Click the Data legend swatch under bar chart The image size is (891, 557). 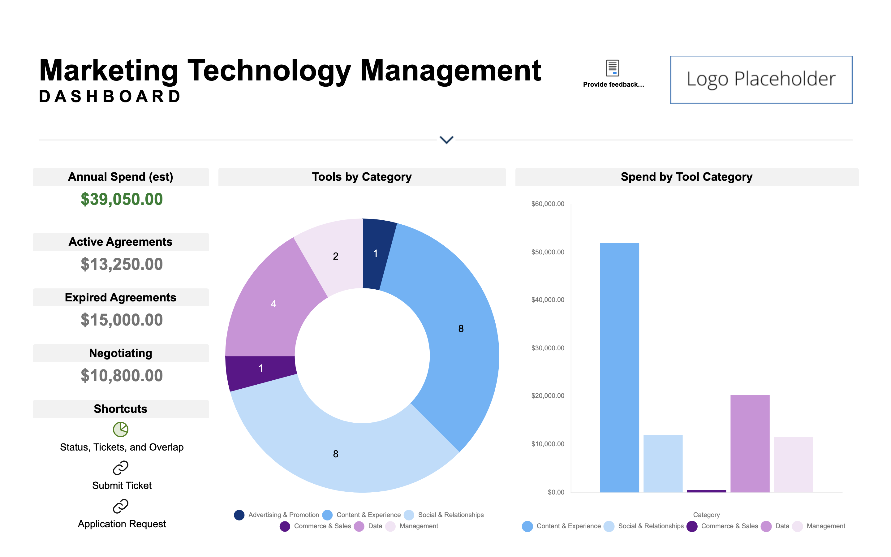[x=766, y=526]
